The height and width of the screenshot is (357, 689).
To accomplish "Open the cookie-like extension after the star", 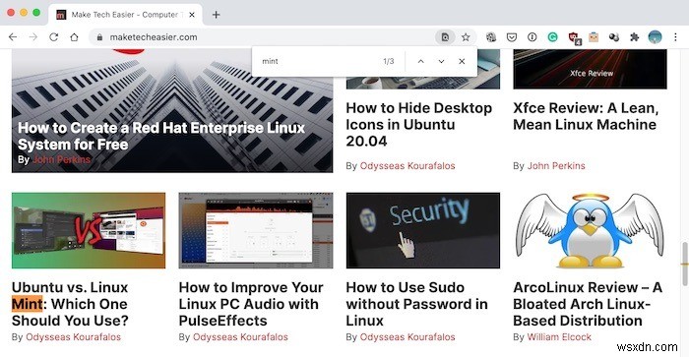I will point(491,37).
